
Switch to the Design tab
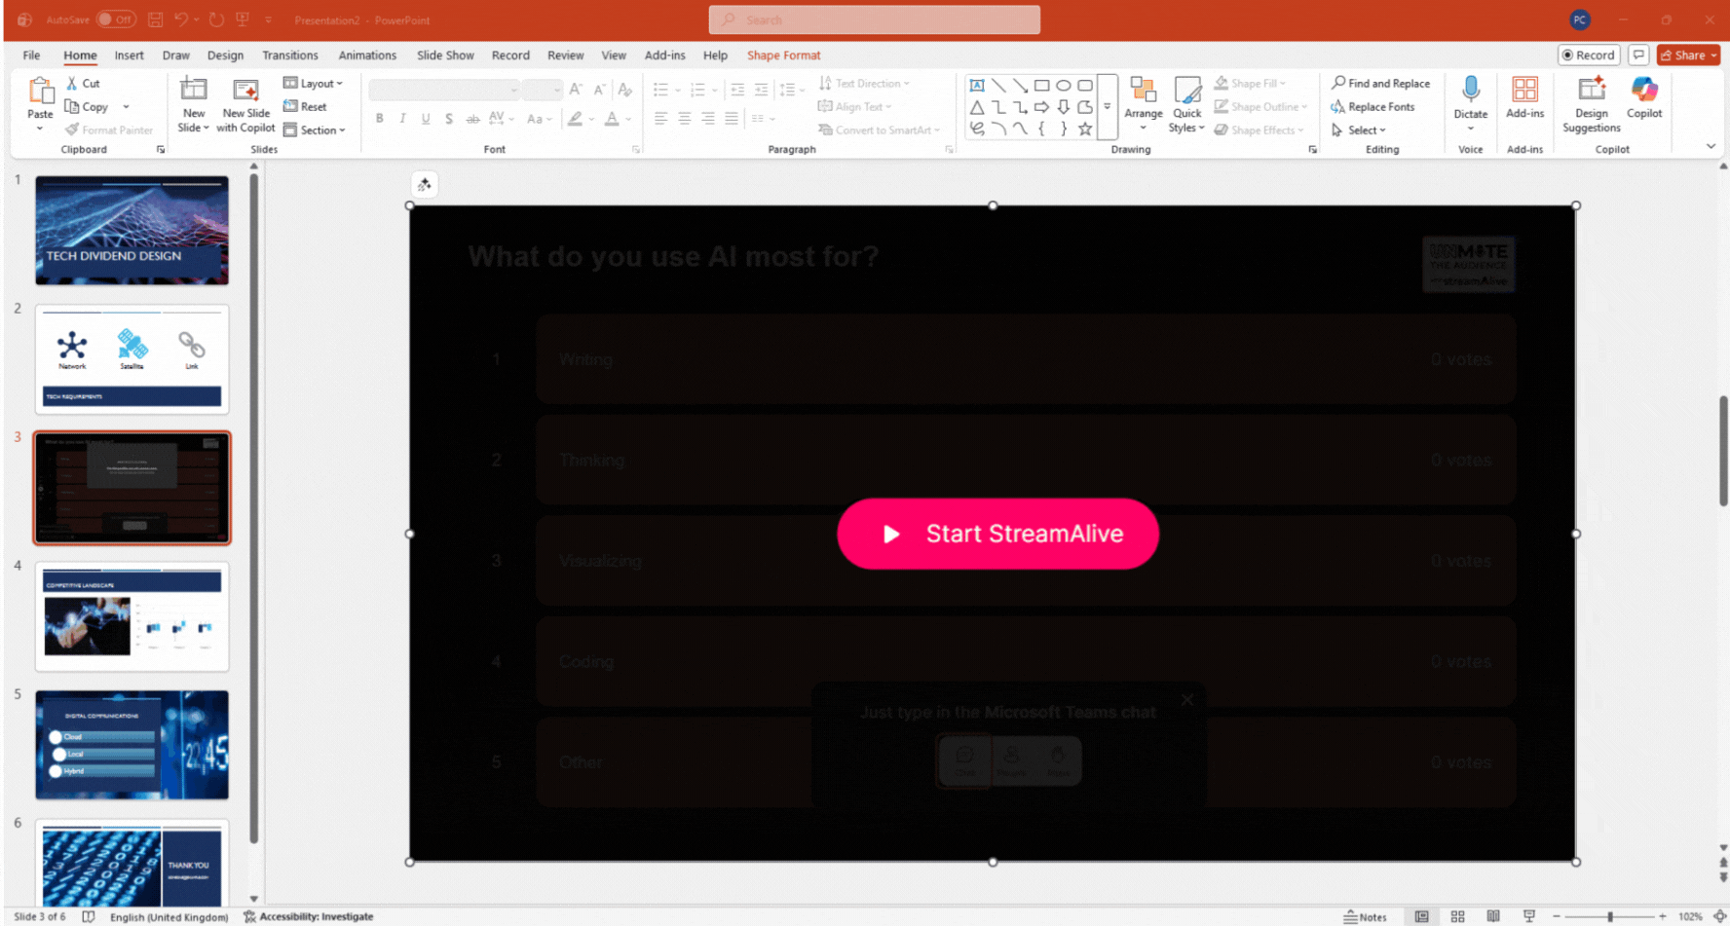pyautogui.click(x=225, y=56)
